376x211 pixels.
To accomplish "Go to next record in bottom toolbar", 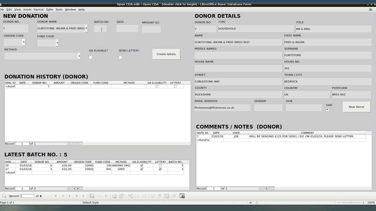I will tap(69, 196).
